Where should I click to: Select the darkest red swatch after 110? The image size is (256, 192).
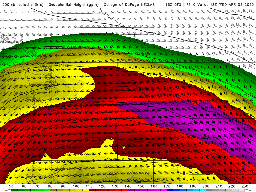pyautogui.click(x=92, y=190)
